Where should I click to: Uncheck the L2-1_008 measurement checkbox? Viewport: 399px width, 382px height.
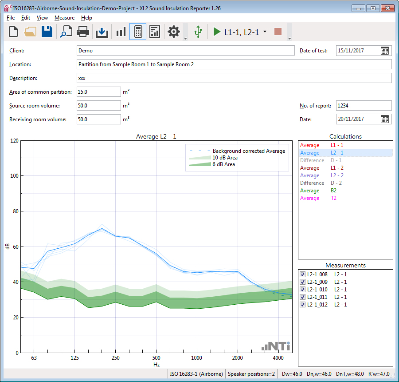(x=302, y=275)
